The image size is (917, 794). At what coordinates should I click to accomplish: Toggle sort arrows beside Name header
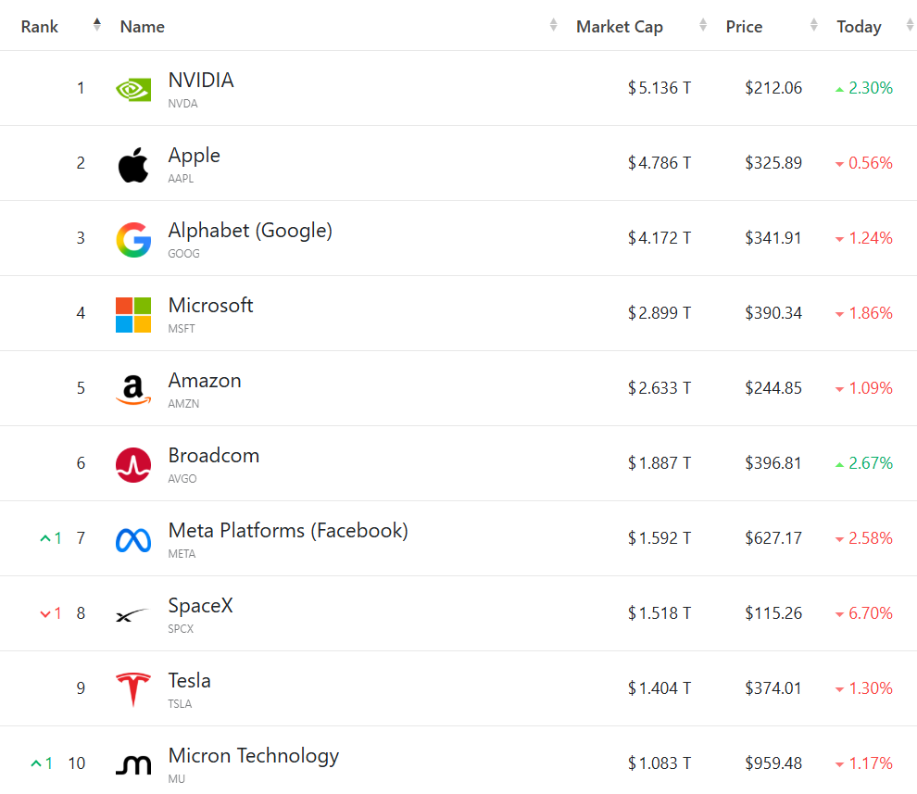[x=553, y=25]
